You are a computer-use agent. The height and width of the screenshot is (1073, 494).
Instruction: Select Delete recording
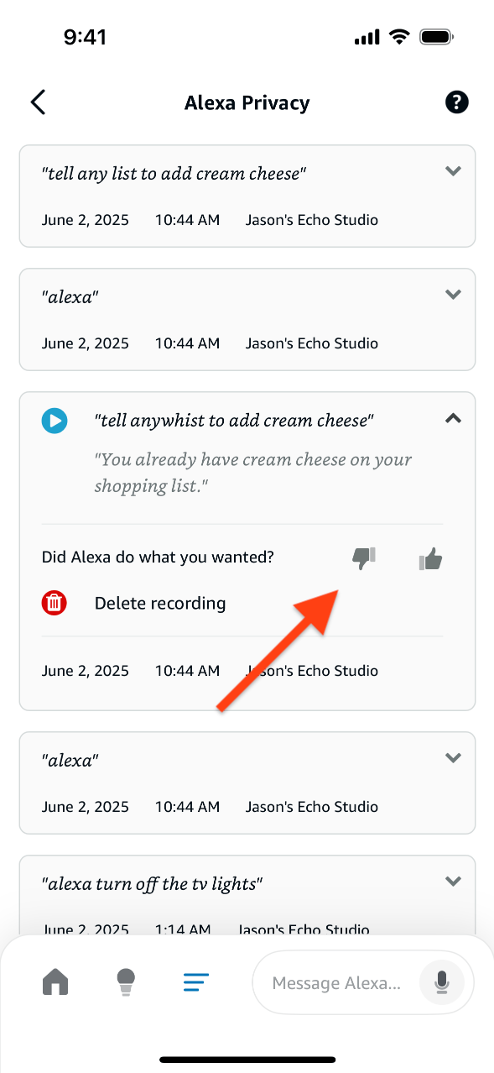click(x=160, y=603)
